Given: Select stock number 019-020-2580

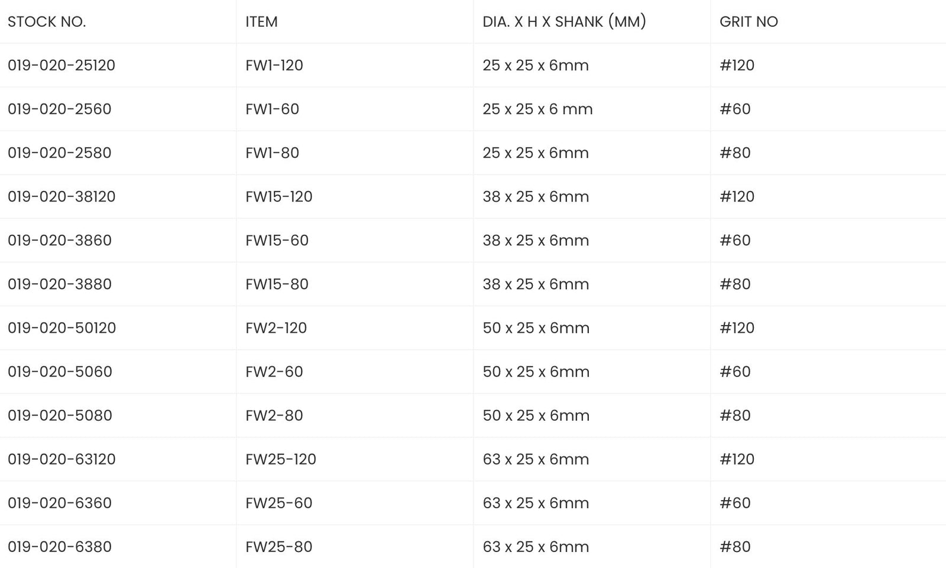Looking at the screenshot, I should tap(59, 153).
